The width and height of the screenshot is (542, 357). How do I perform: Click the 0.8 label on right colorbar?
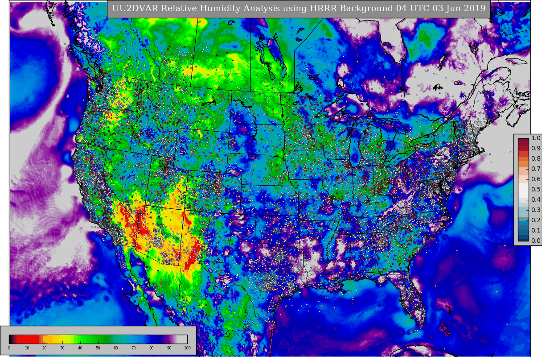[x=536, y=159]
